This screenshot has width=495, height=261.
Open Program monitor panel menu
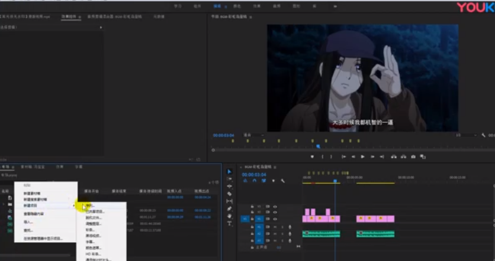click(250, 17)
